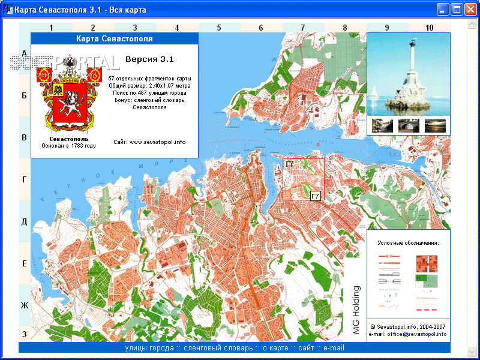Select column header 10

[x=429, y=28]
